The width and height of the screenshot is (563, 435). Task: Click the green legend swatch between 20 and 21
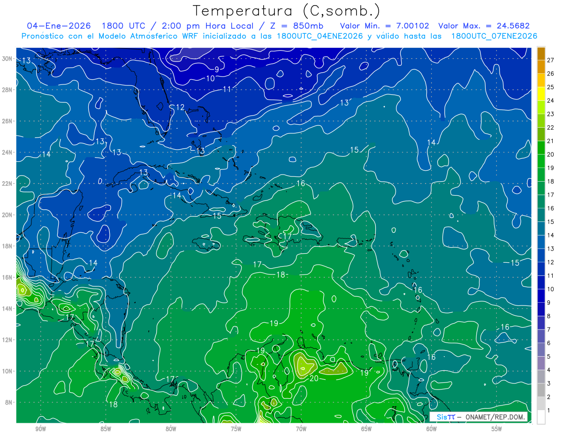click(x=541, y=148)
